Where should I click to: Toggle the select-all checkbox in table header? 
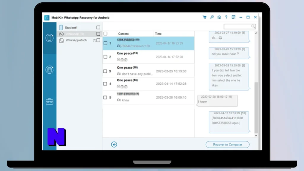tap(105, 34)
